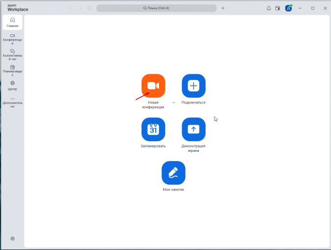Go back with the left arrow
The height and width of the screenshot is (250, 331).
(x=71, y=8)
